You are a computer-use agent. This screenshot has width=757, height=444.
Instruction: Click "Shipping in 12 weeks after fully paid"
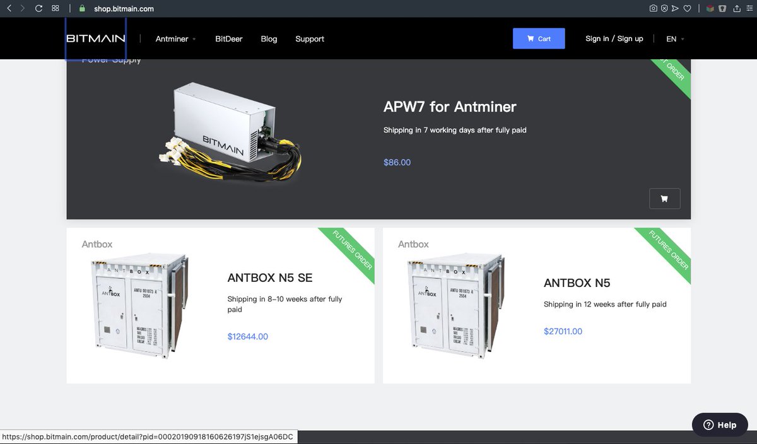605,304
